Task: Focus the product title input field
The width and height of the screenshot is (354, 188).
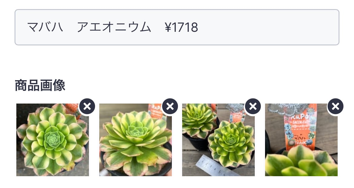Action: (177, 27)
